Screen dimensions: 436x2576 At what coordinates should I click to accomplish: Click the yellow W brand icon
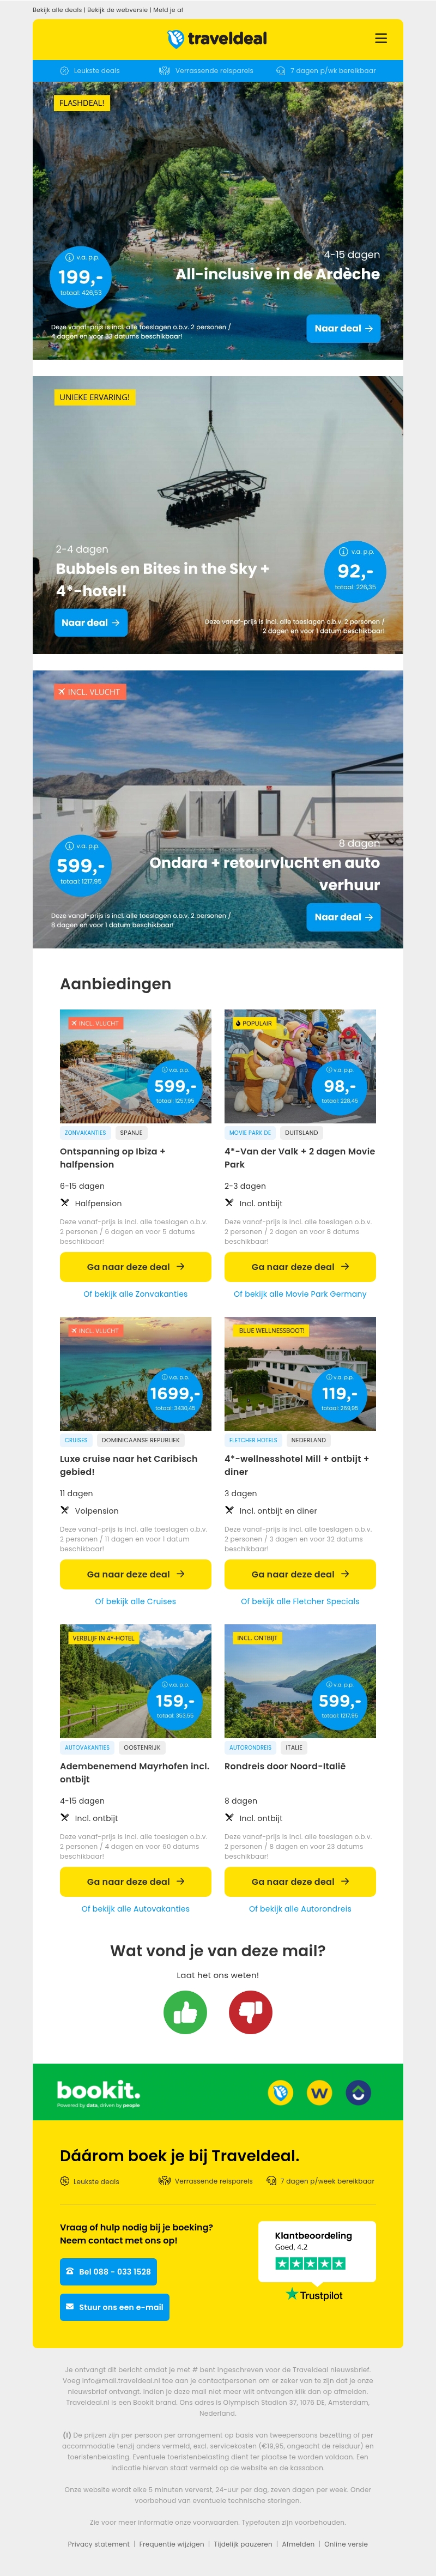(319, 2092)
